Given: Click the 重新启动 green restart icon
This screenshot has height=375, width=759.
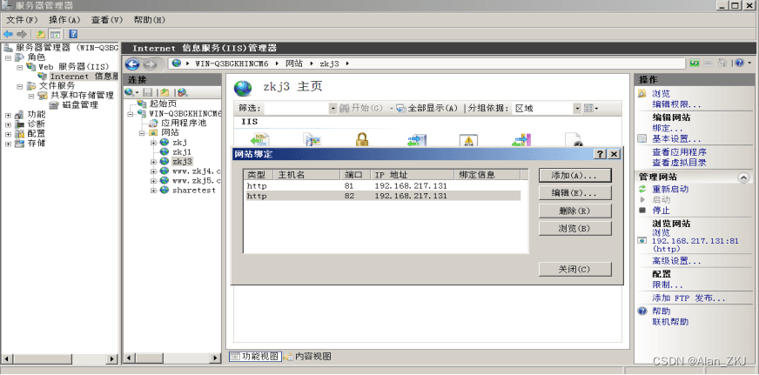Looking at the screenshot, I should [x=642, y=189].
